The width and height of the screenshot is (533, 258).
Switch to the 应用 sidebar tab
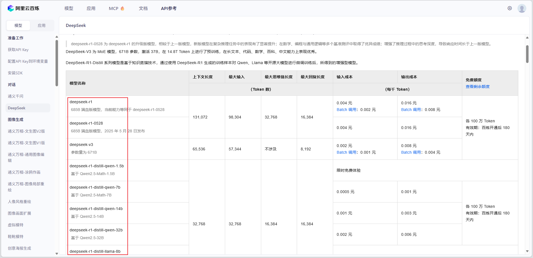(42, 25)
